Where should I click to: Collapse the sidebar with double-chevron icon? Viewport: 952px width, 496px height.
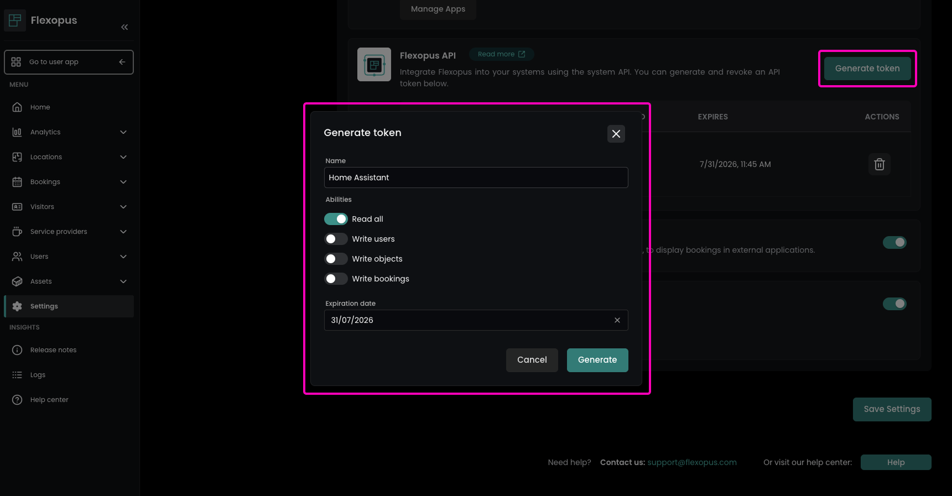[x=124, y=27]
